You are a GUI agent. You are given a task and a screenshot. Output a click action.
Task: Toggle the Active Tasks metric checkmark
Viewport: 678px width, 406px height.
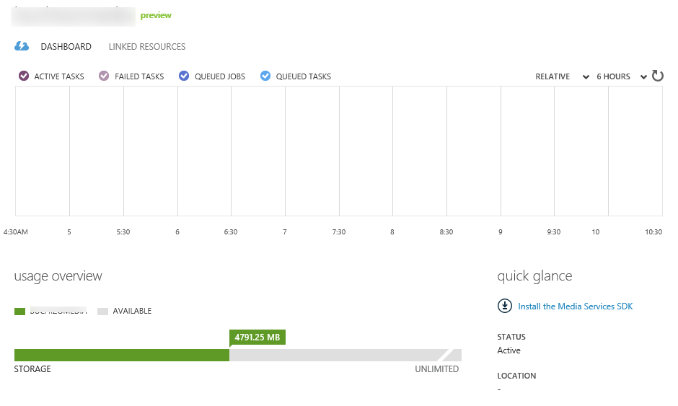coord(24,76)
